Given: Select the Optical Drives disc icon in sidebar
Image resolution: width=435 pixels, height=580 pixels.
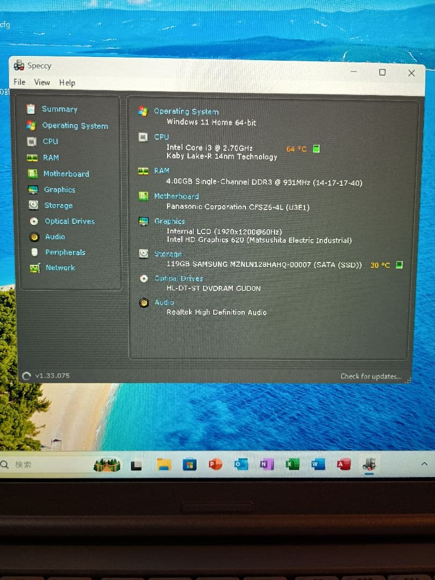Looking at the screenshot, I should (34, 221).
